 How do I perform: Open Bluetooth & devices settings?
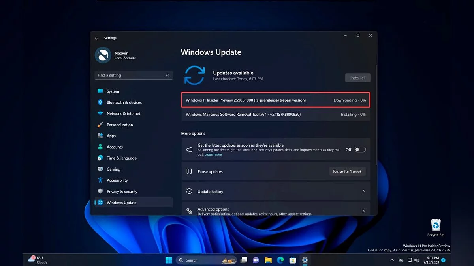(134, 102)
